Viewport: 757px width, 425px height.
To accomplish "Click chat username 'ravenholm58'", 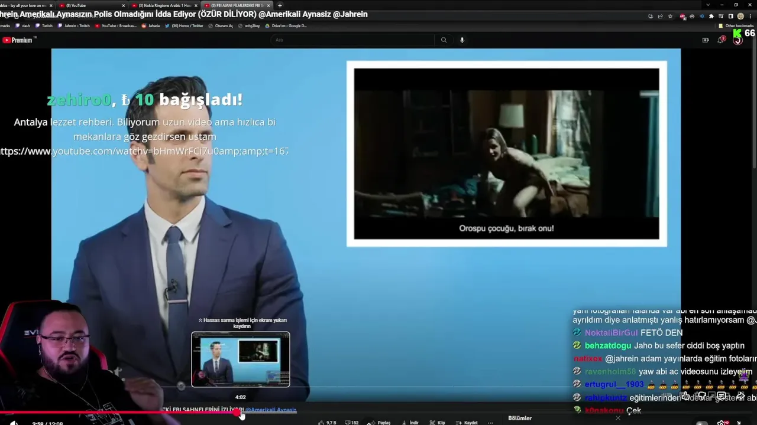I will tap(610, 372).
